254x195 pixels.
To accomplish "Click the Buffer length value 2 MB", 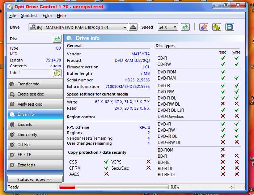I will [145, 73].
